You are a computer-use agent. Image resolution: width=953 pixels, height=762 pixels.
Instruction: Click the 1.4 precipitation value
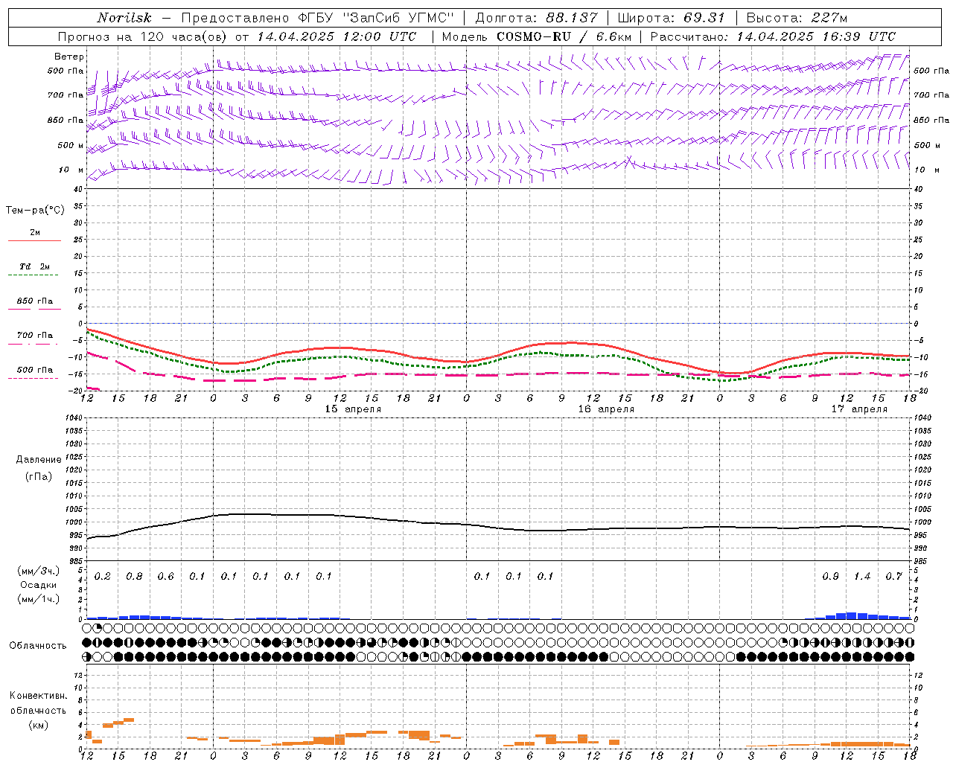point(862,577)
